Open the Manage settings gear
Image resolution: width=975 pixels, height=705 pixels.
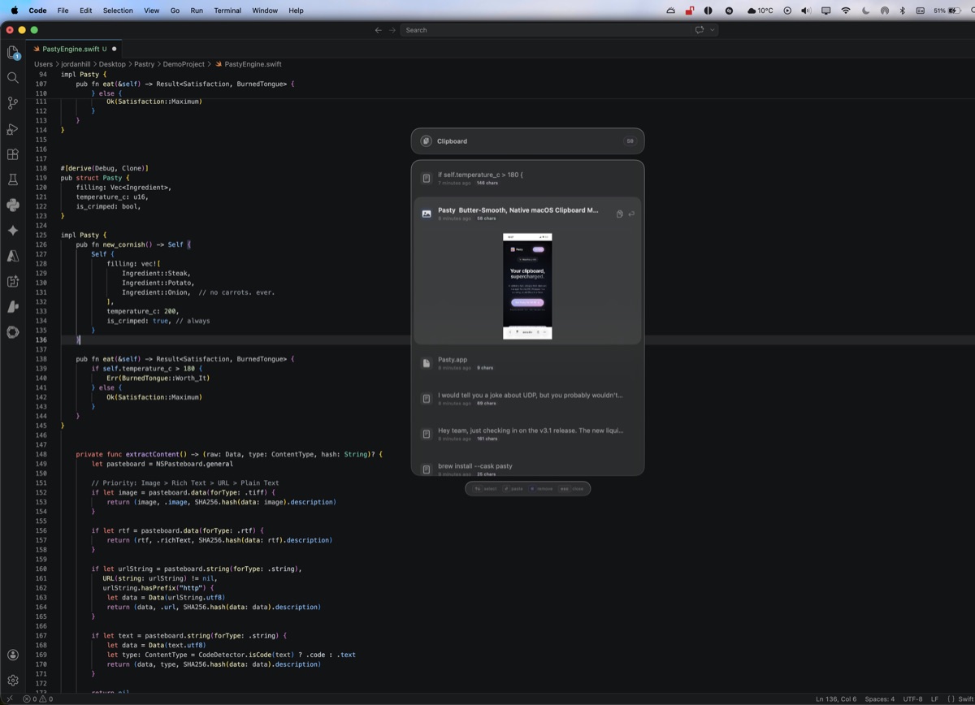13,680
